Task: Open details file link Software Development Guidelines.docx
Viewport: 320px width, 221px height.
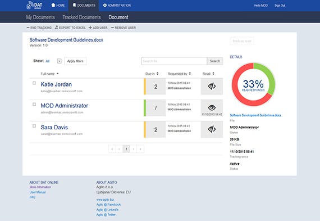Action: pos(255,115)
